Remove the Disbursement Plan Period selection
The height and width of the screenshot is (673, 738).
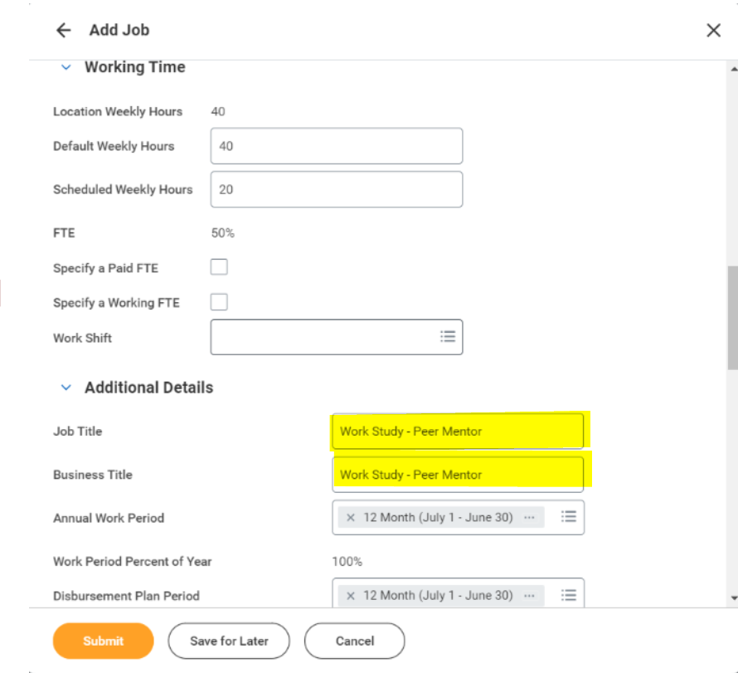pyautogui.click(x=350, y=595)
